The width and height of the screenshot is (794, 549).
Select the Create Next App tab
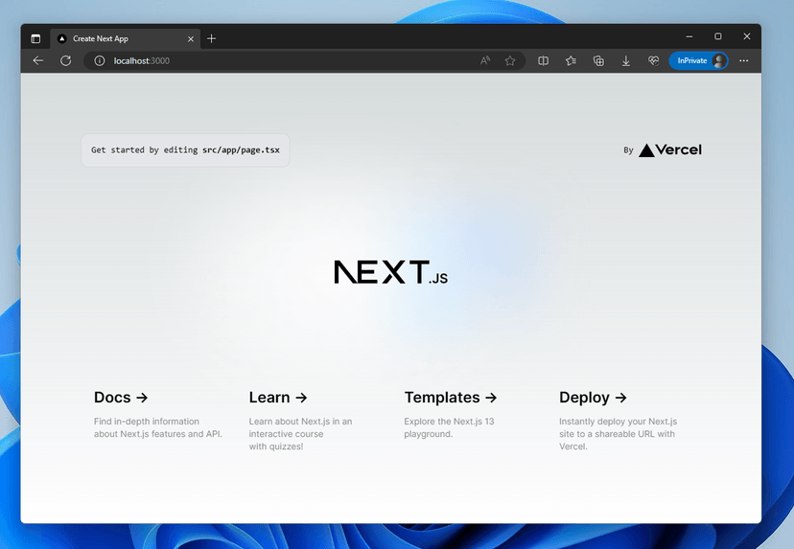point(125,38)
